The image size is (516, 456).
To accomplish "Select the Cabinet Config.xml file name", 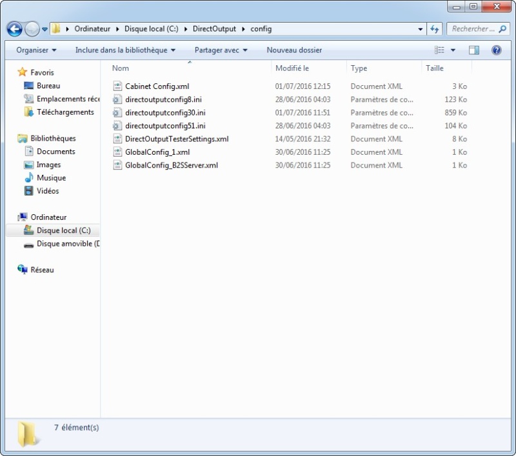I will coord(157,86).
